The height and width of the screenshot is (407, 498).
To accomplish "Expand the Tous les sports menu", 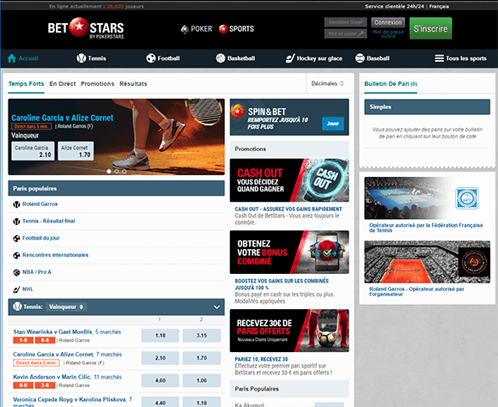I will (x=460, y=58).
